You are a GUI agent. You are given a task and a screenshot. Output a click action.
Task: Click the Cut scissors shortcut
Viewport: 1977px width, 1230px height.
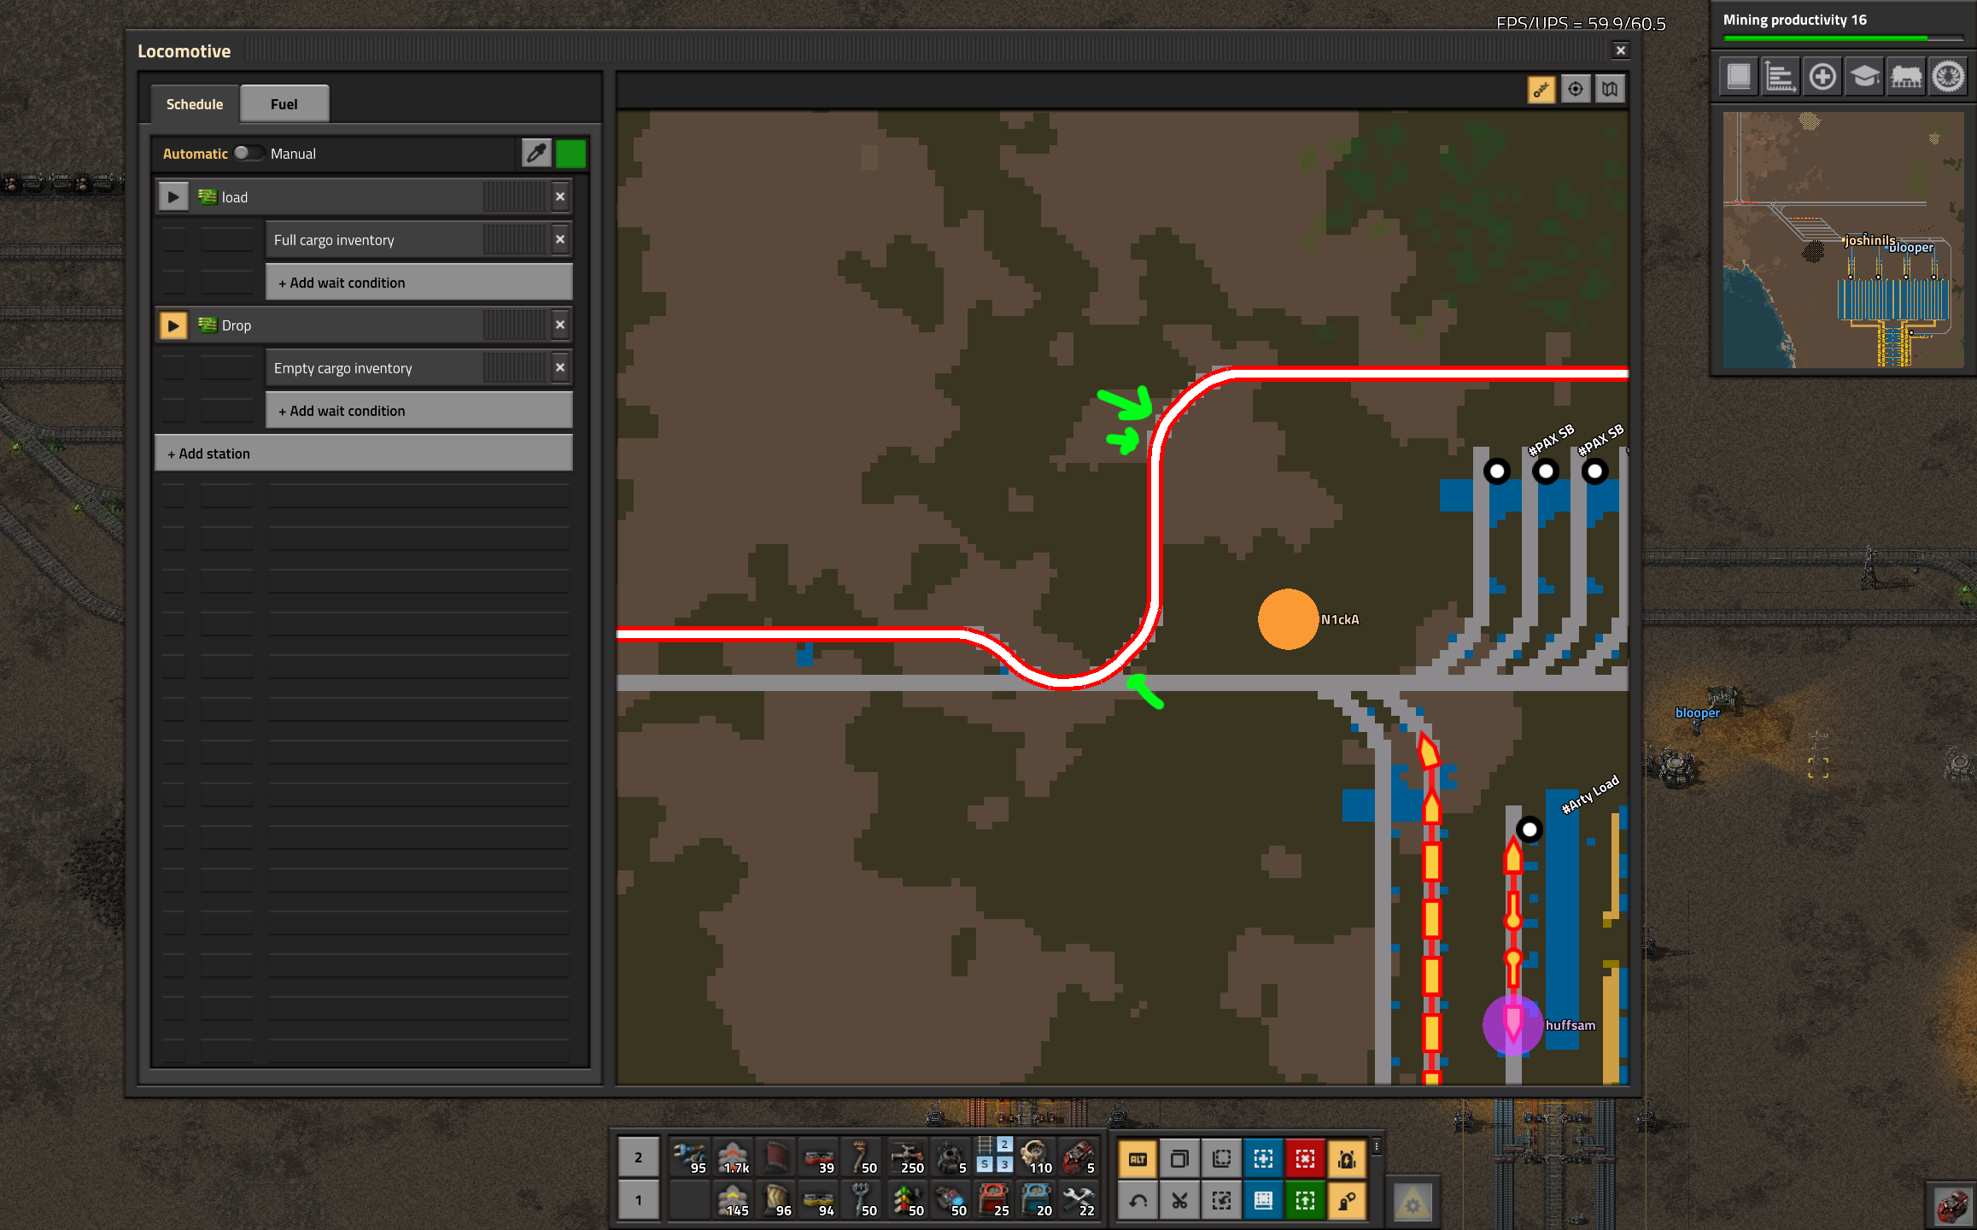(x=1179, y=1201)
